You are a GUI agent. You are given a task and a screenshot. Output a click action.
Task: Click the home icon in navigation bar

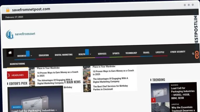[x=10, y=53]
